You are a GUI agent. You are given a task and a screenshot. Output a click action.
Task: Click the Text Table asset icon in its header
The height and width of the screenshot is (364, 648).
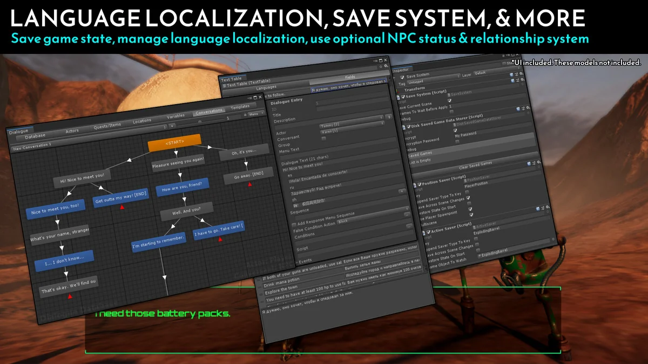[x=225, y=84]
